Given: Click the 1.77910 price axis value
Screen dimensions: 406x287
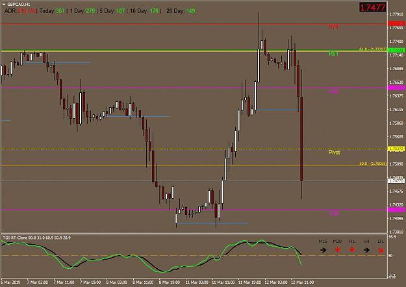Looking at the screenshot, I should click(x=396, y=14).
